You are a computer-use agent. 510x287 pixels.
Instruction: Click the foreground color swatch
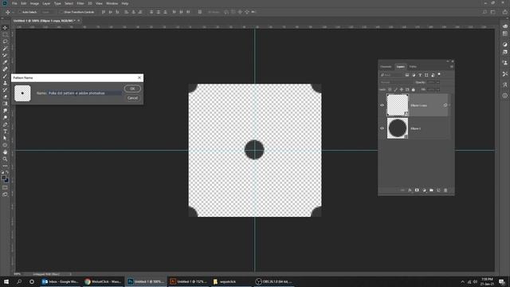[x=3, y=178]
